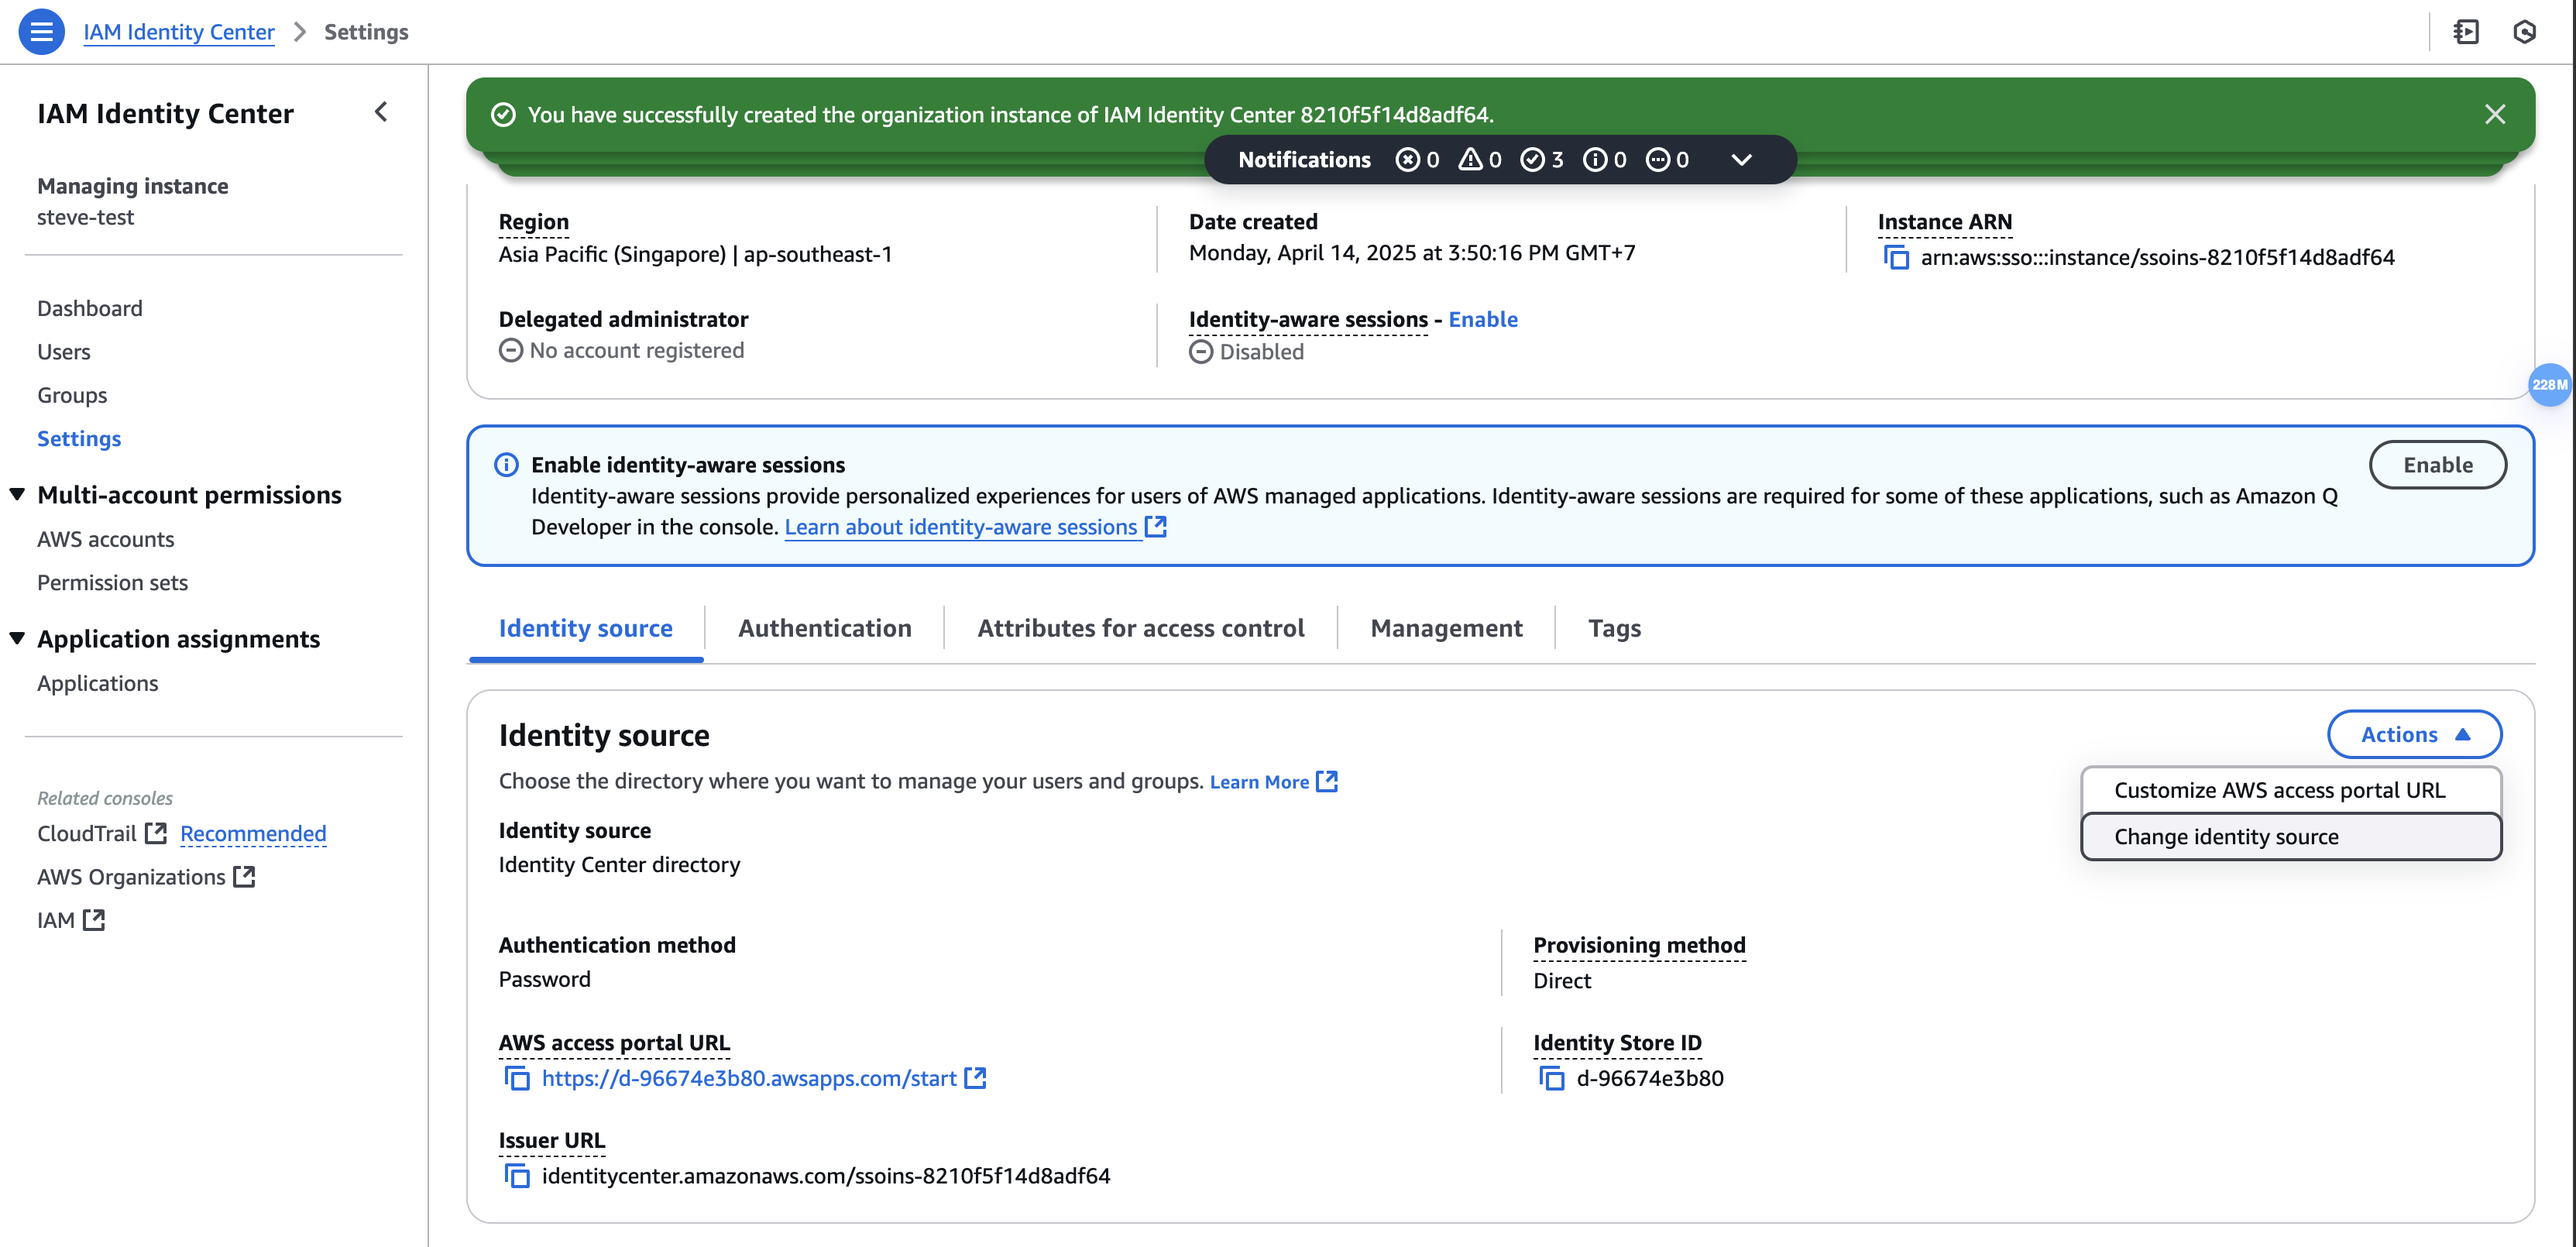
Task: Dismiss the green success banner
Action: (x=2495, y=114)
